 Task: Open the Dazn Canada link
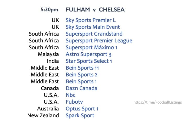[x=81, y=88]
